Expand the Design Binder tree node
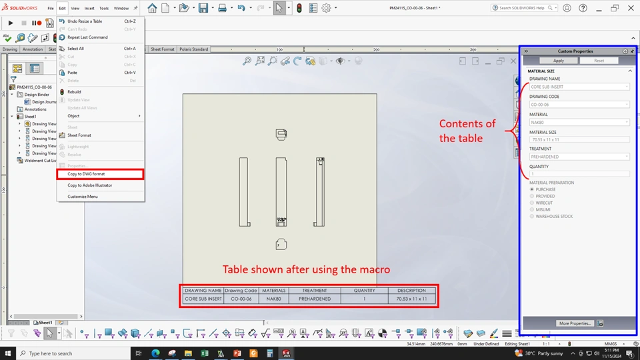The width and height of the screenshot is (640, 360). tap(12, 94)
